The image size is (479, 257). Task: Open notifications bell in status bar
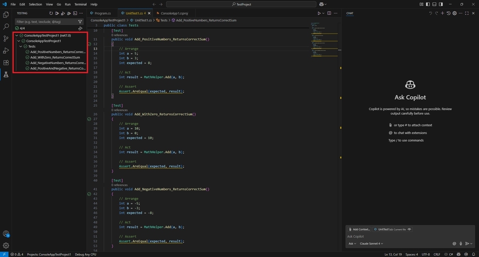(x=474, y=254)
